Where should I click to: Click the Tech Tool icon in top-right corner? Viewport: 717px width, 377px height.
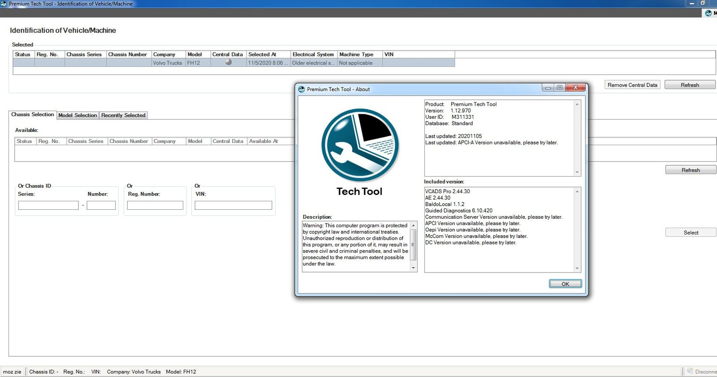coord(708,13)
